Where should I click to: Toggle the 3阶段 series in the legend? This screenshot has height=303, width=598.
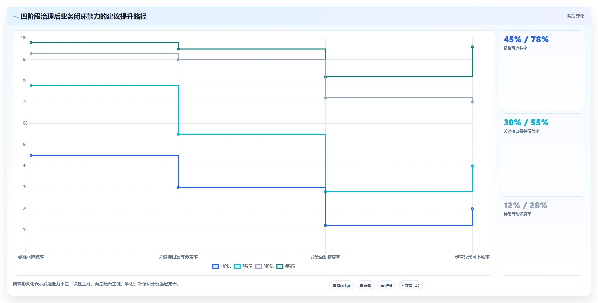click(265, 266)
